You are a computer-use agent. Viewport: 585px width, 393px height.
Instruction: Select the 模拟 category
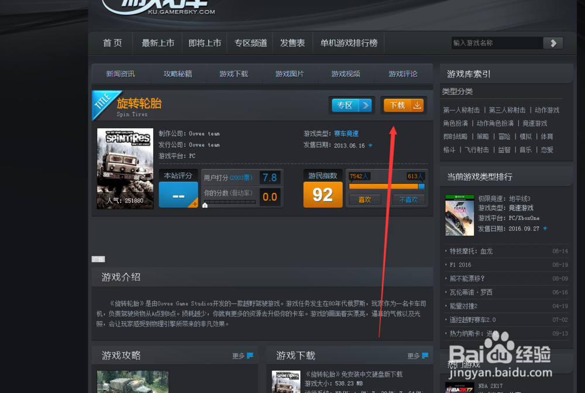[526, 136]
